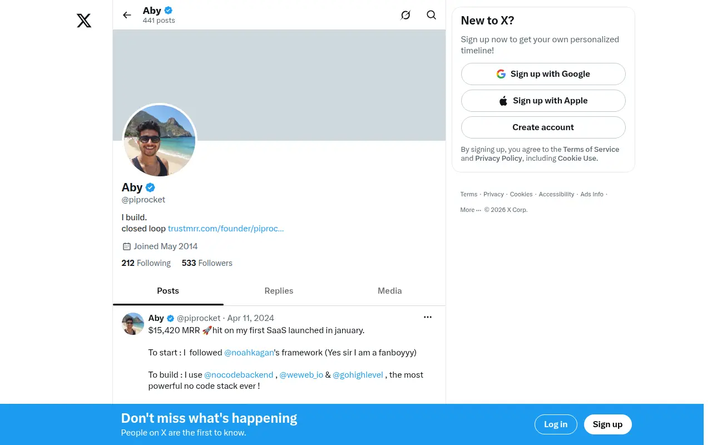This screenshot has width=712, height=445.
Task: Open the @noahkagan mention in the post
Action: tap(249, 353)
